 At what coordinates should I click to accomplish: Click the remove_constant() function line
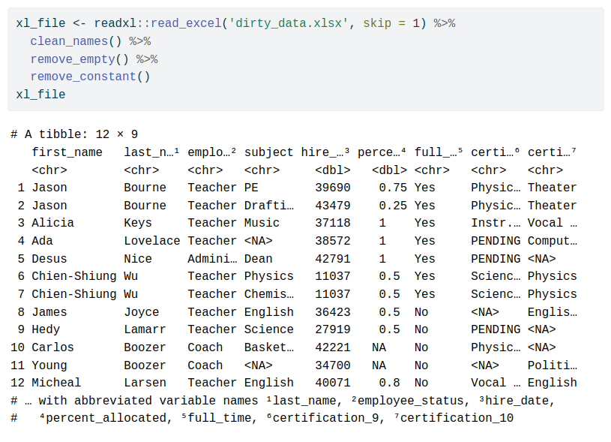[x=90, y=77]
